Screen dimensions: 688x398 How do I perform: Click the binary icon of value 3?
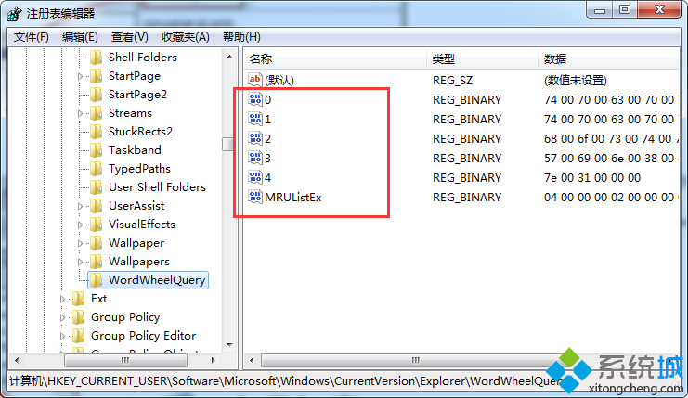point(255,158)
